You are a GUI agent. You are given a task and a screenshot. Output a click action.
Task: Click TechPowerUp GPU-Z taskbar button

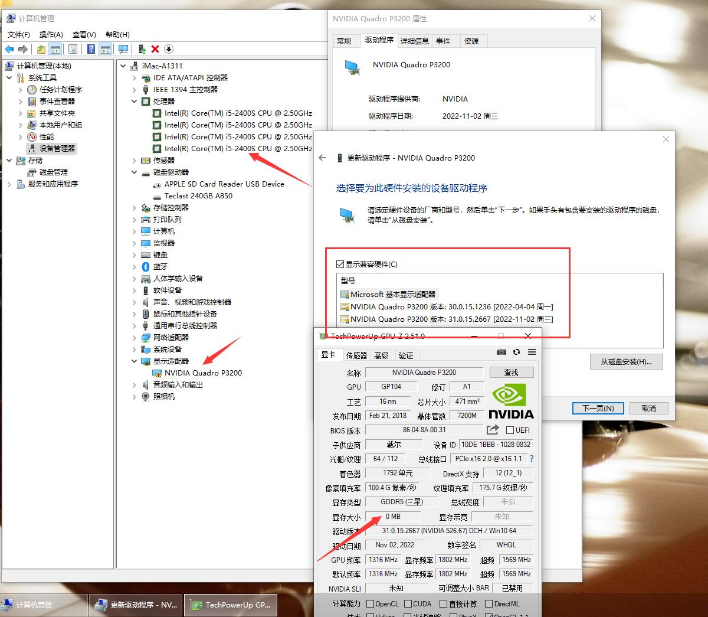231,605
